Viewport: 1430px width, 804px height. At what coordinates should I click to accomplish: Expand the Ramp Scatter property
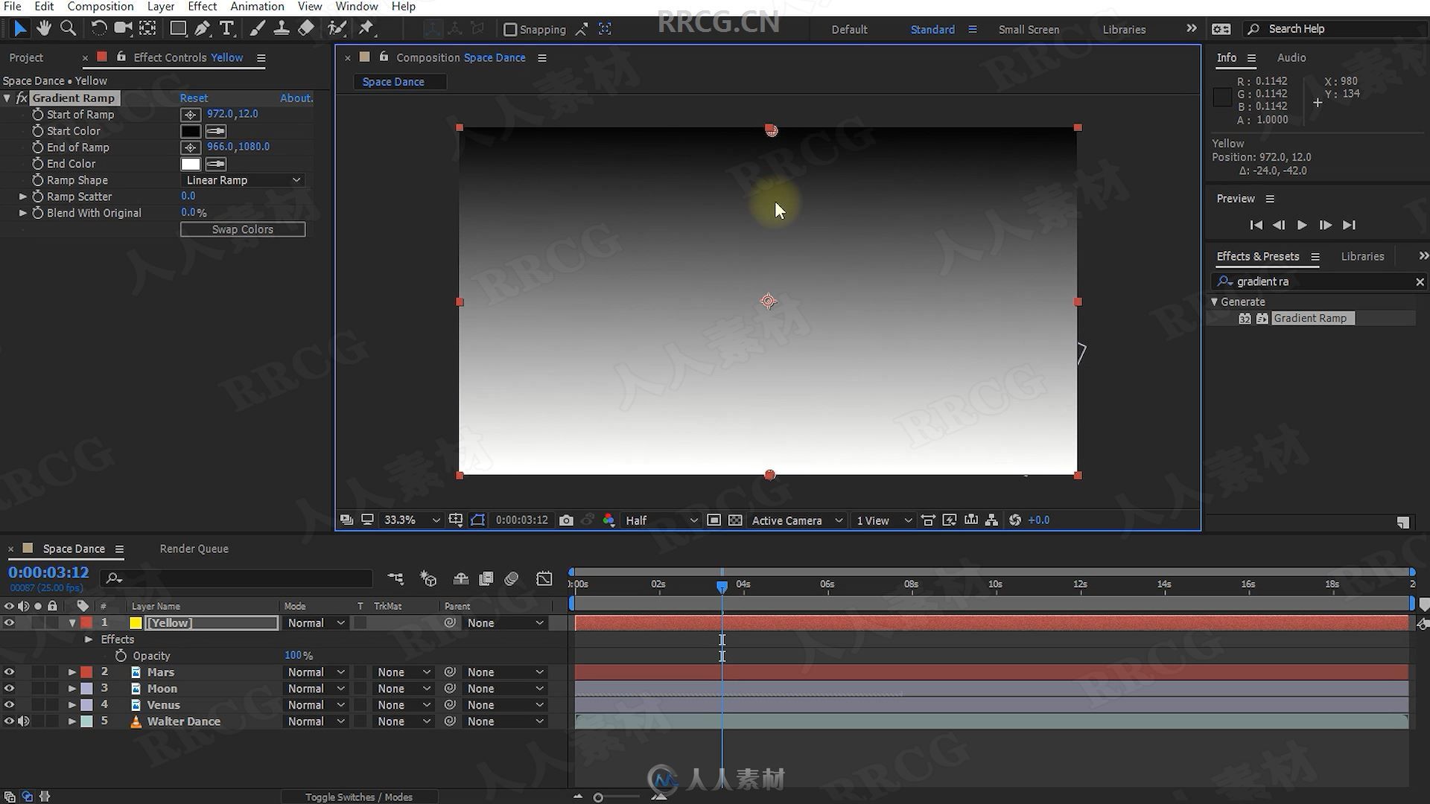pyautogui.click(x=22, y=197)
